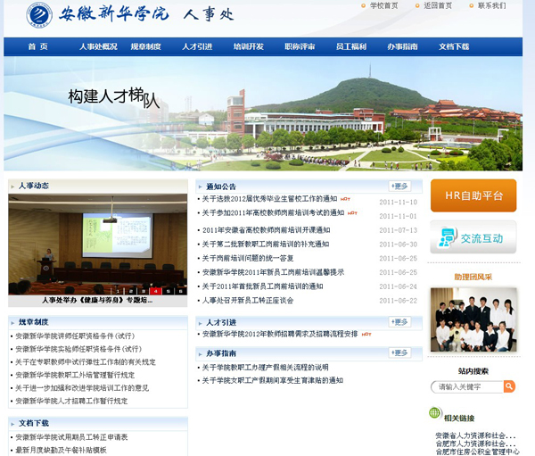Click the Anhui Xinhua University logo

(x=38, y=14)
